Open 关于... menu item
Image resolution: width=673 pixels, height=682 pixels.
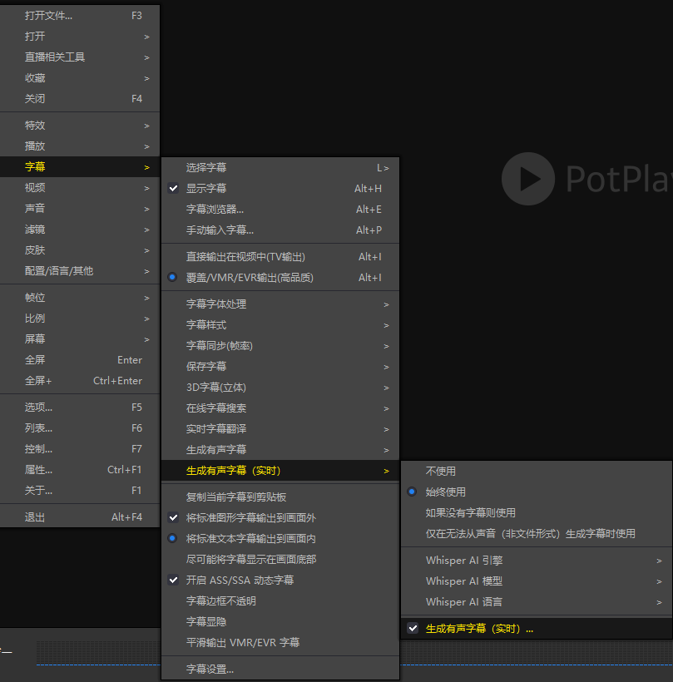(80, 491)
